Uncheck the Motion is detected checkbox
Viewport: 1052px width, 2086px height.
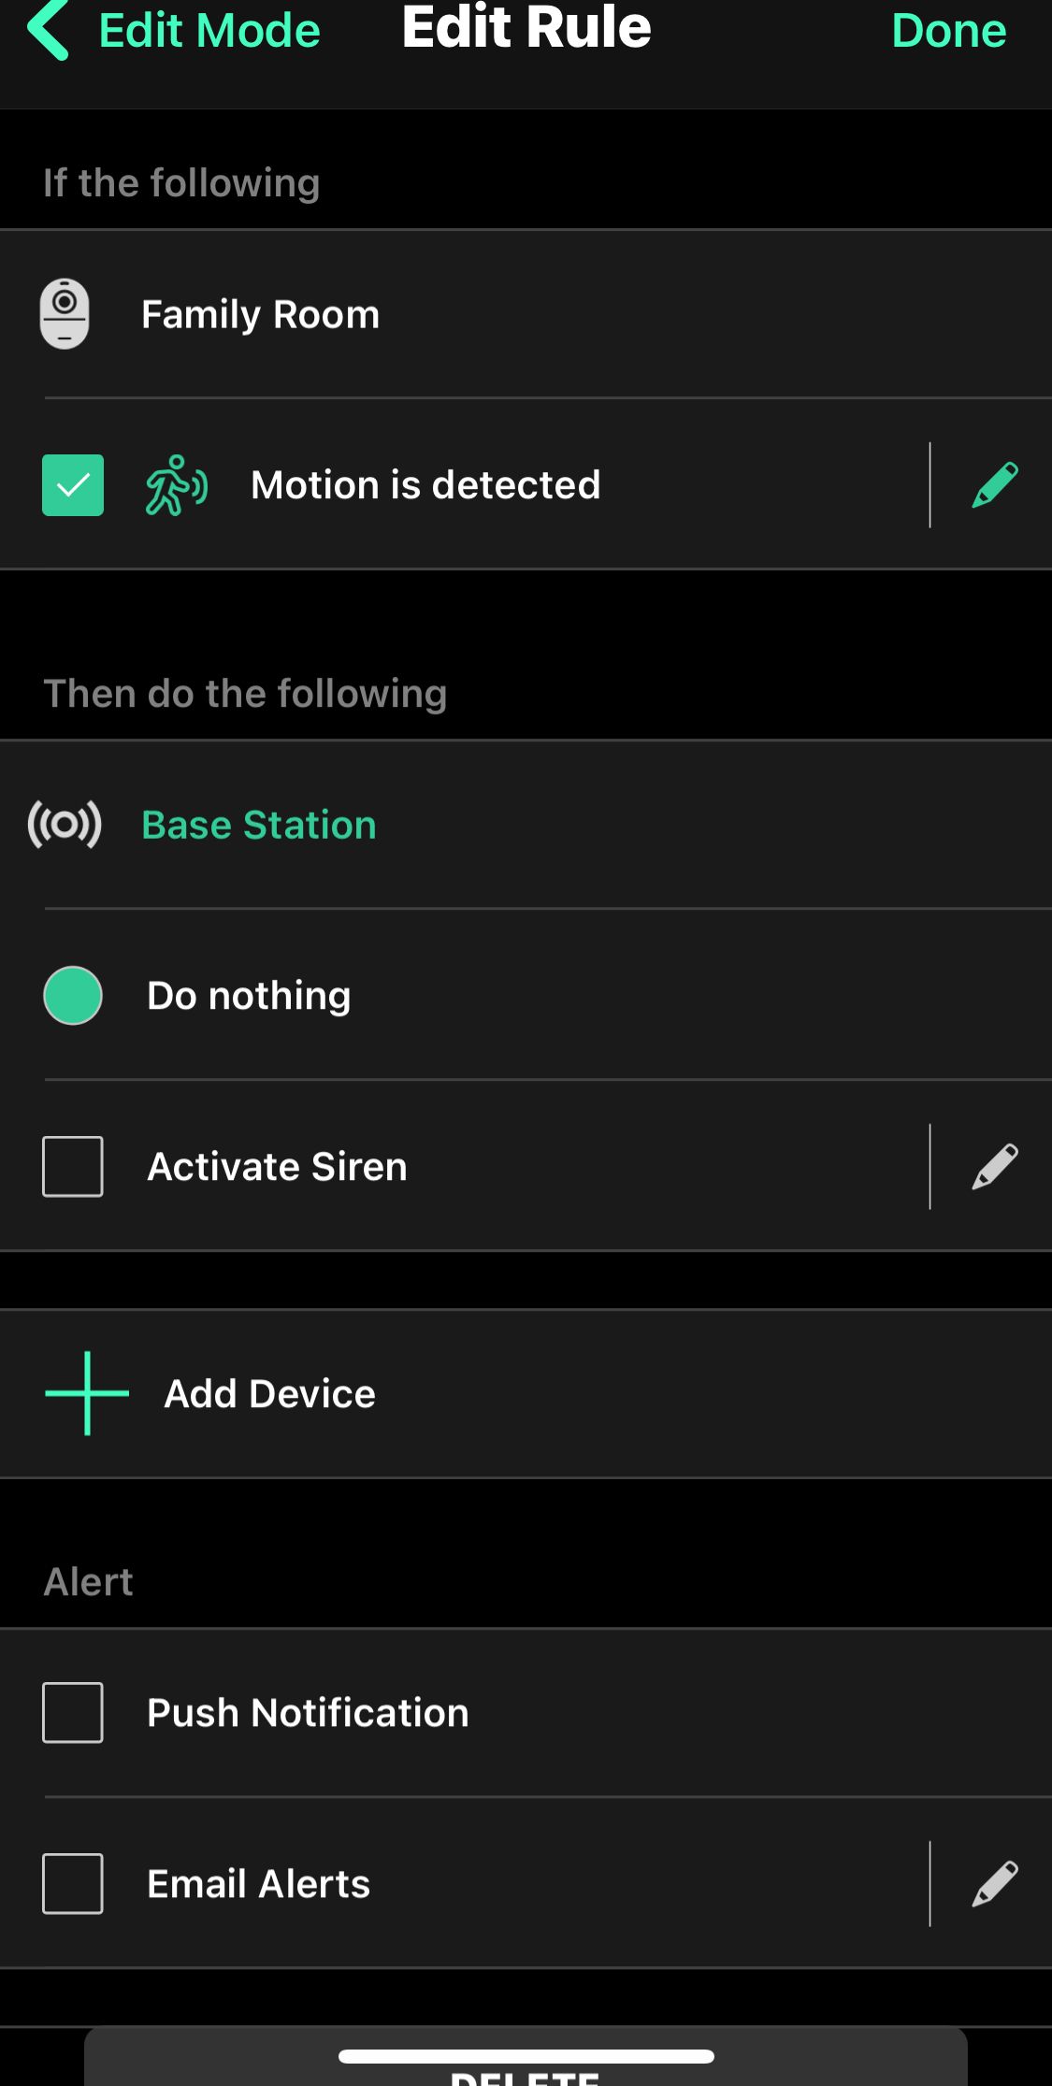73,485
